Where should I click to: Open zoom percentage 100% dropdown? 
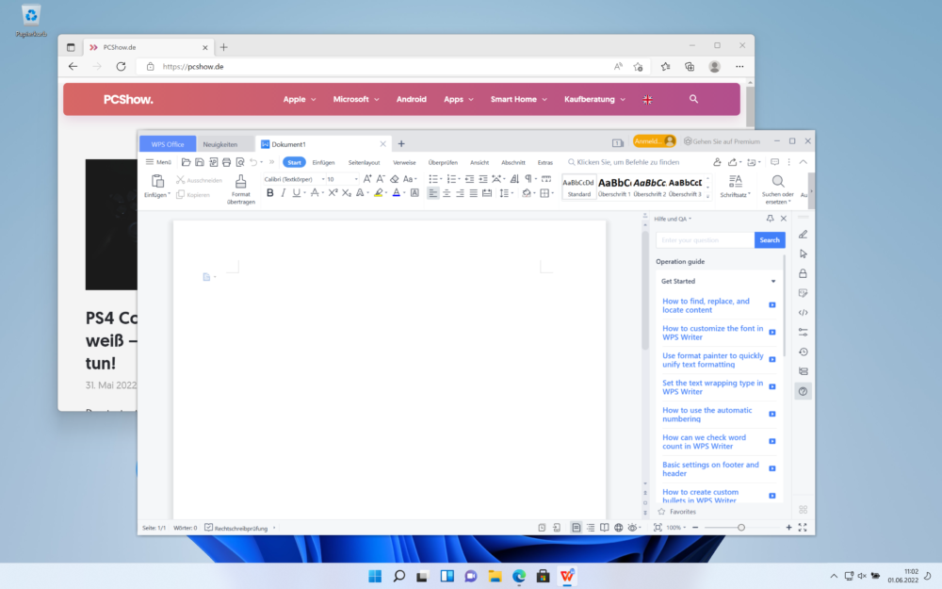point(675,528)
